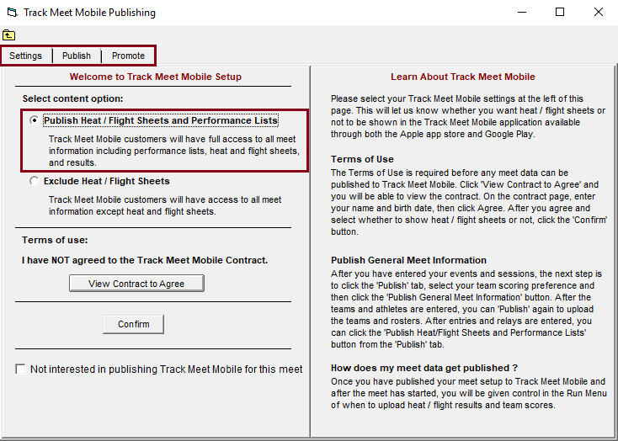Click the 'Terms of use:' label on left

click(55, 240)
